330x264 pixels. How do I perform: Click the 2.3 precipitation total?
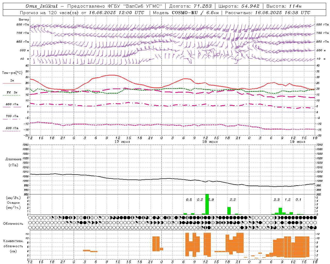(277, 200)
